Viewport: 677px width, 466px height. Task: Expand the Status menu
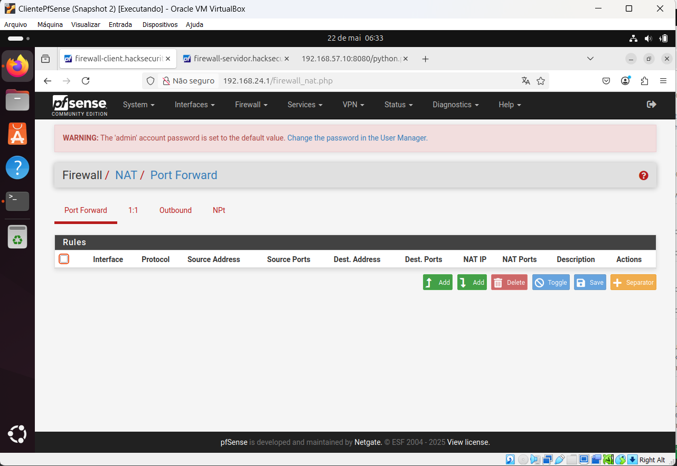[x=398, y=105]
